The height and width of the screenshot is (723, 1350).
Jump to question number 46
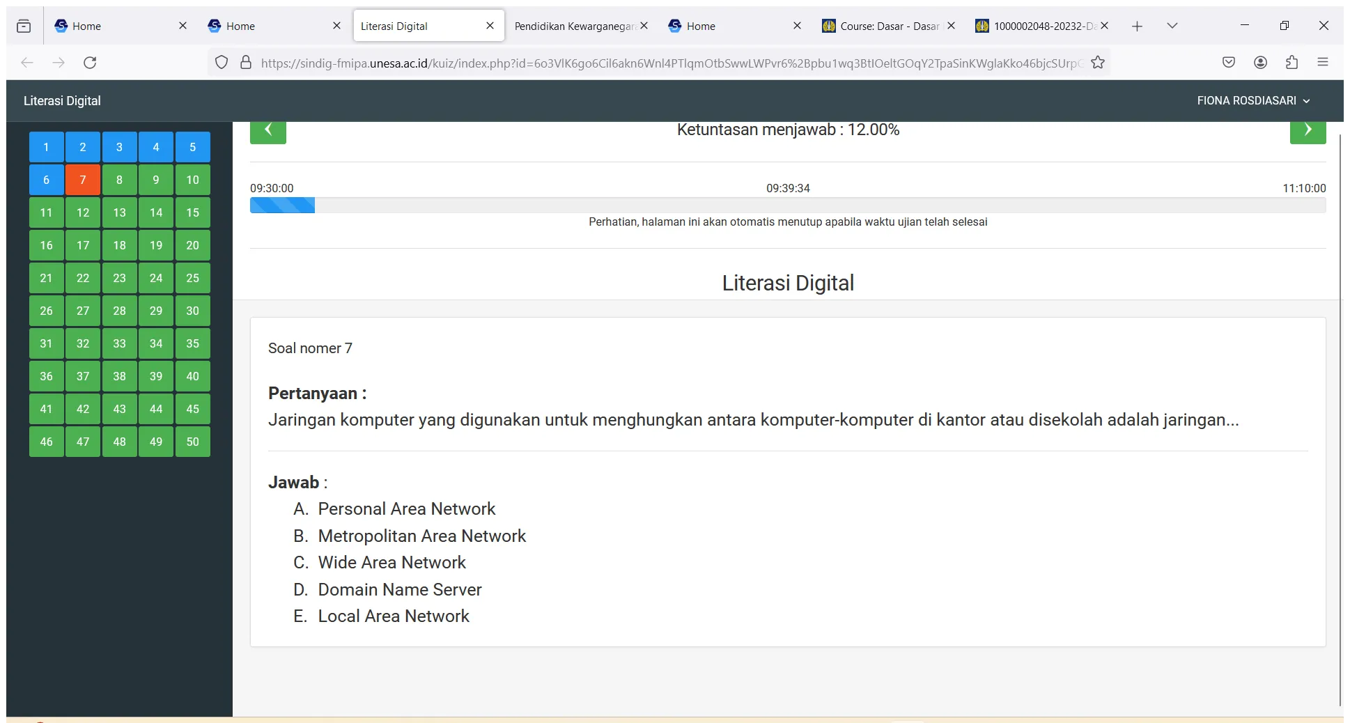pos(46,442)
